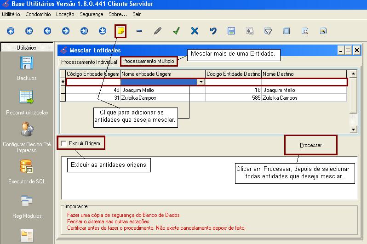Viewport: 367px width, 244px height.
Task: Click the green checkmark confirm icon
Action: click(x=176, y=31)
